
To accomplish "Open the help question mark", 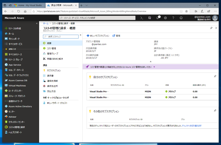I will point(173,18).
